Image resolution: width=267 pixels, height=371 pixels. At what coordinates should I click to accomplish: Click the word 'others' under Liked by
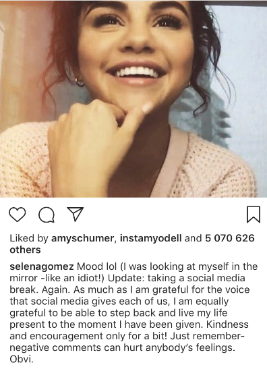pyautogui.click(x=25, y=250)
